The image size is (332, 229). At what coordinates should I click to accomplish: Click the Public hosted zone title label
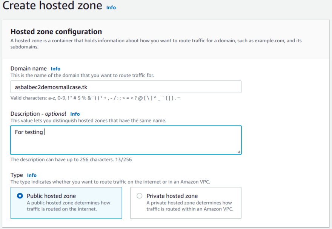click(51, 196)
